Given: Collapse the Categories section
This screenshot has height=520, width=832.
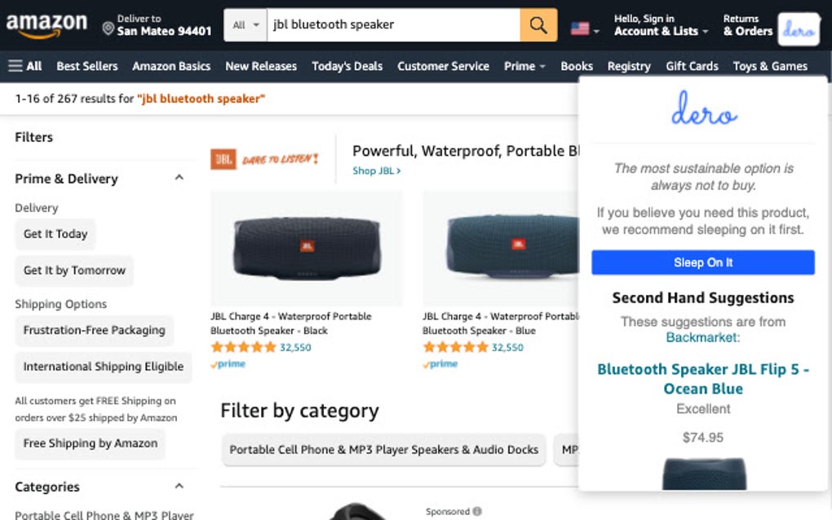Looking at the screenshot, I should pos(179,485).
